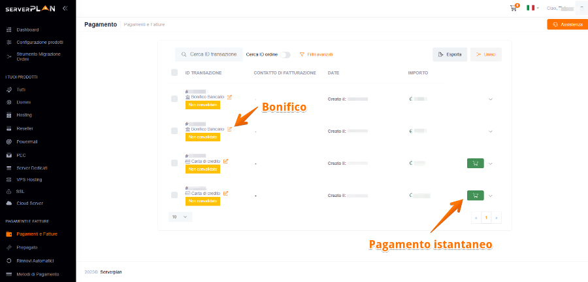Click the Esporta button

[x=449, y=54]
